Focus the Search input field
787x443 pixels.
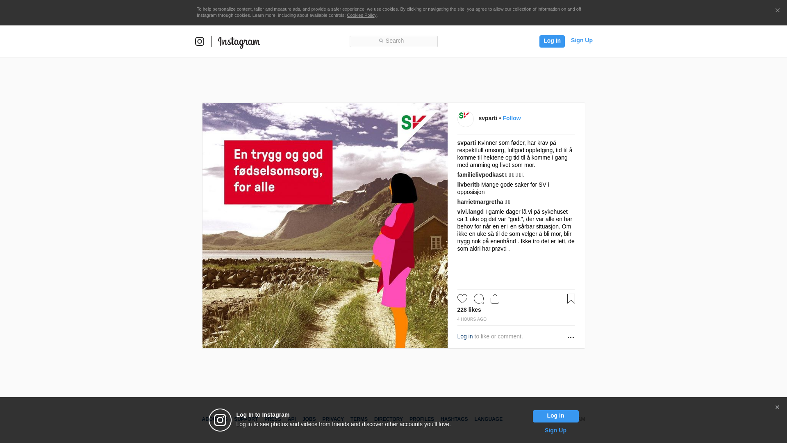tap(393, 41)
